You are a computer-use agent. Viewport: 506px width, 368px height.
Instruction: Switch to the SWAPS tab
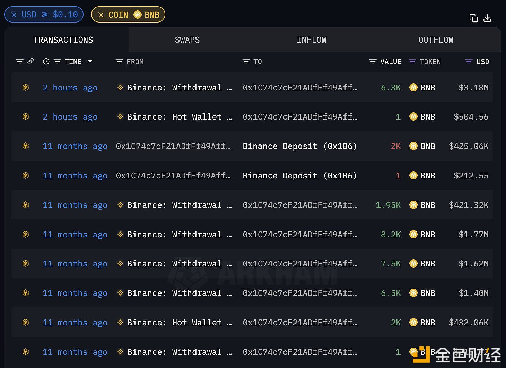[187, 40]
